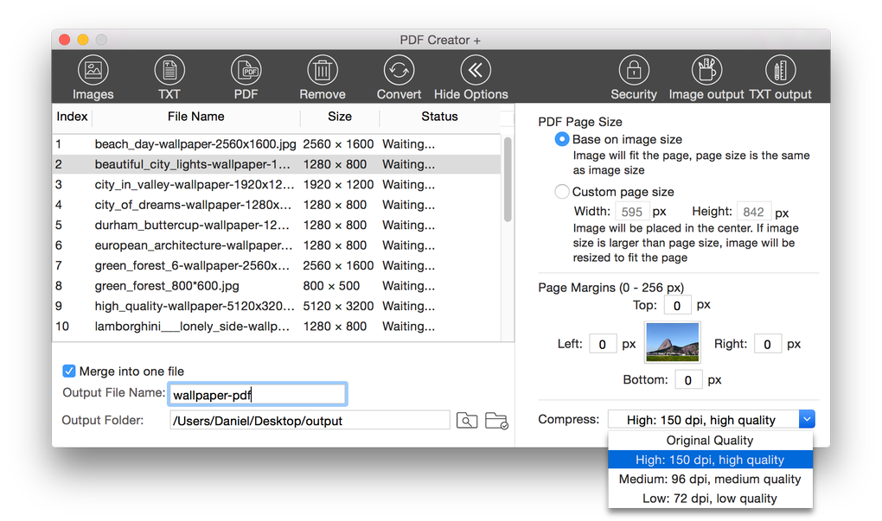882x521 pixels.
Task: Select the beautiful_city_lights-wallpaper row
Action: 276,164
